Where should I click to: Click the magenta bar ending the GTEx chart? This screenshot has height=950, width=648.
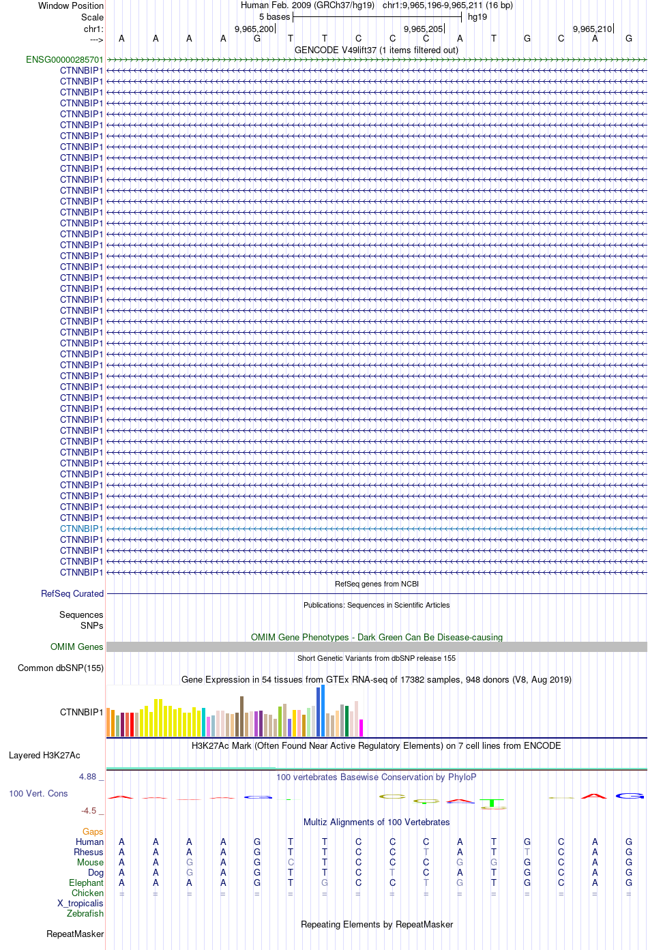(x=362, y=728)
